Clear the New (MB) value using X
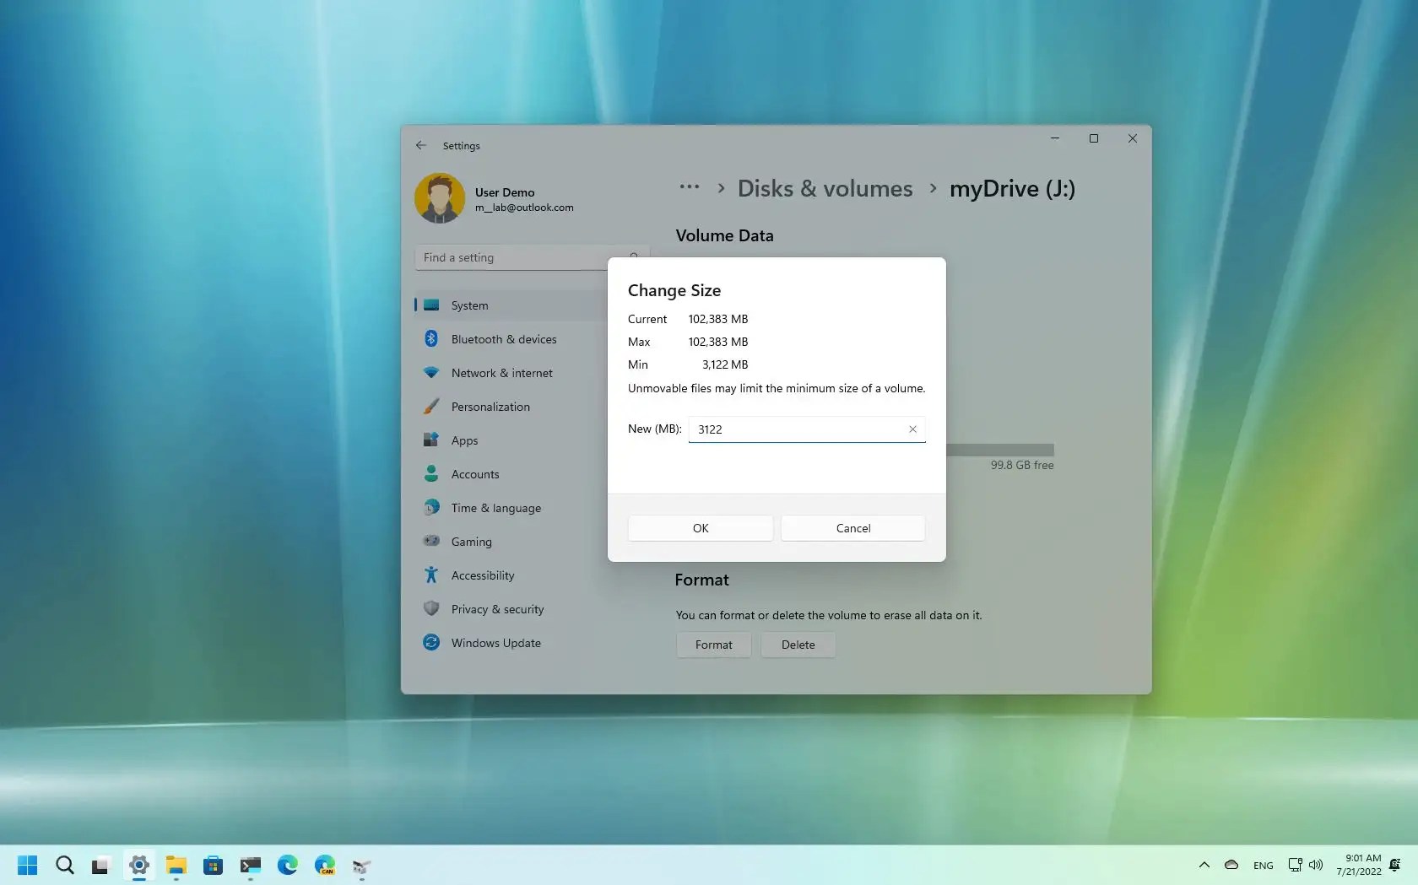Viewport: 1418px width, 885px height. click(912, 429)
